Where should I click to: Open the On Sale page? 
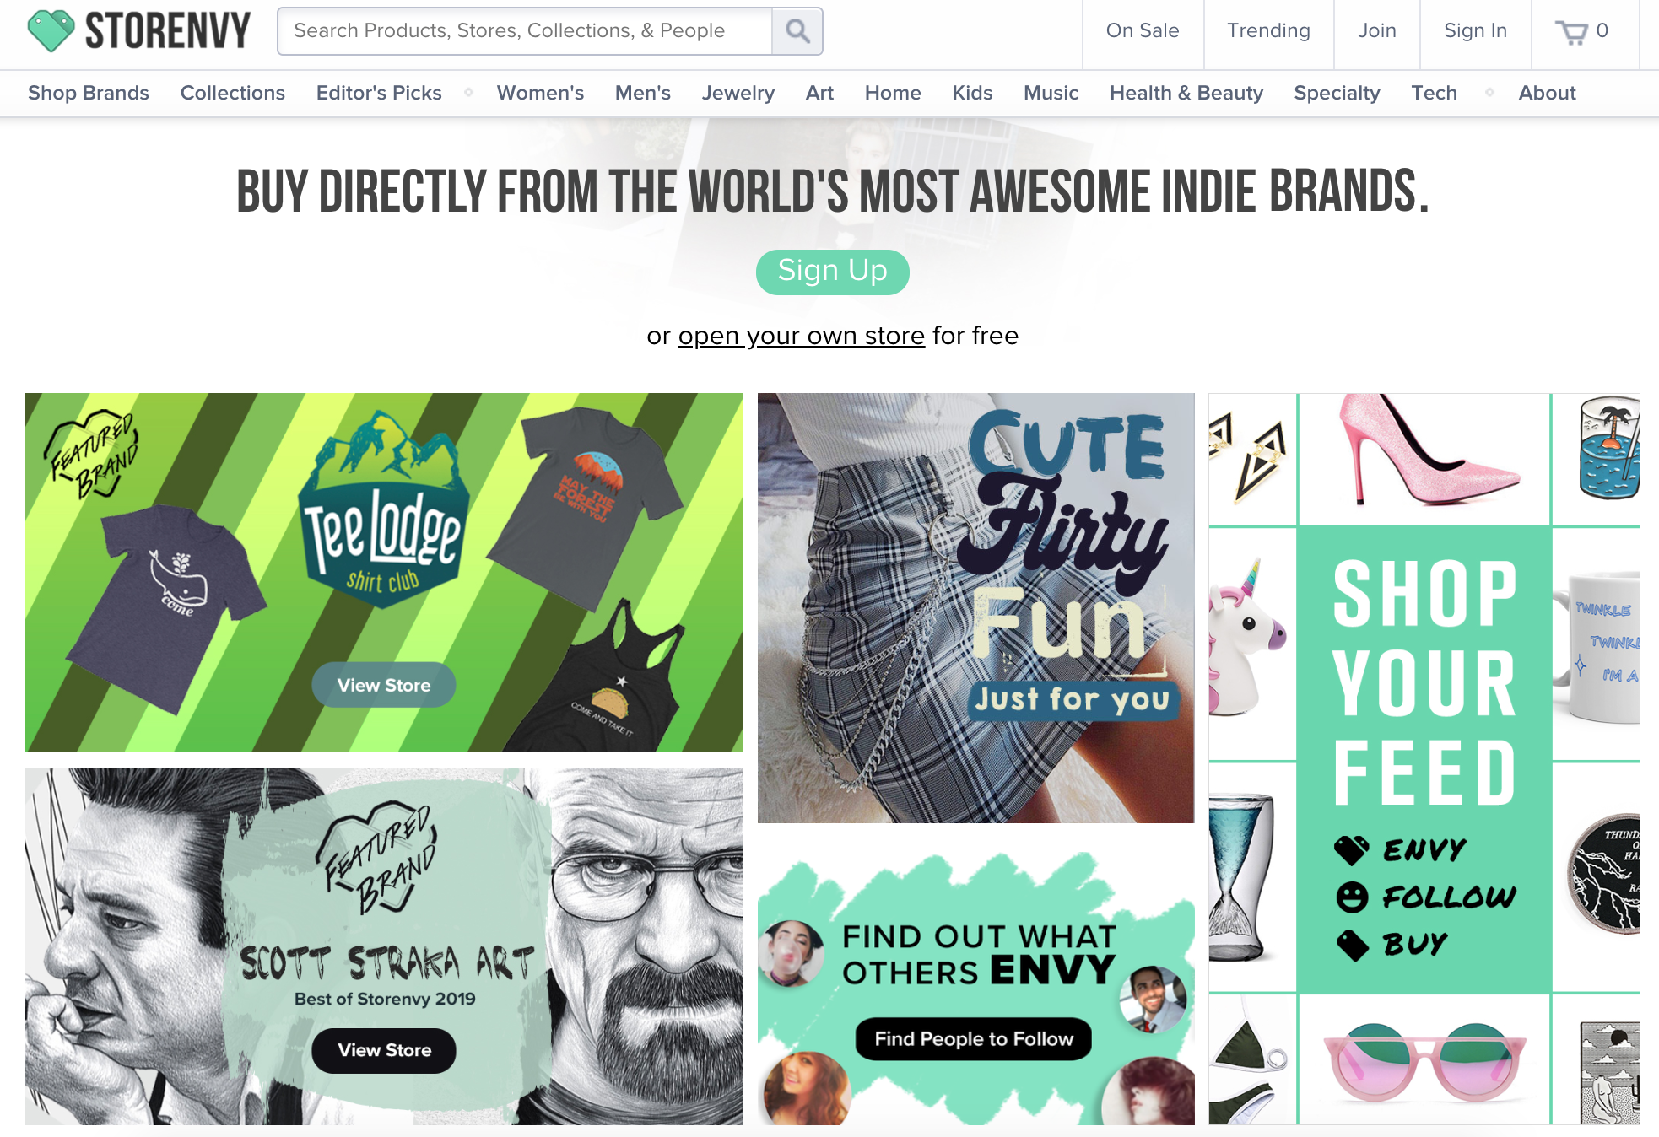click(1143, 31)
